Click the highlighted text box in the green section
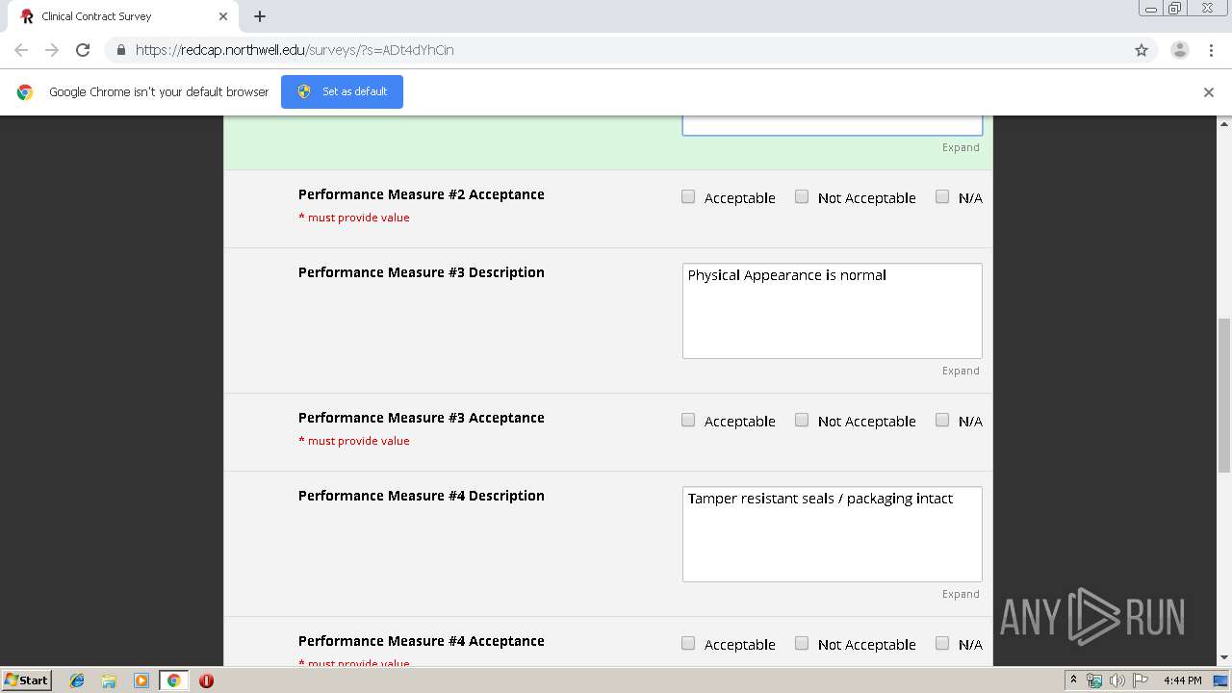The height and width of the screenshot is (693, 1232). (x=833, y=125)
